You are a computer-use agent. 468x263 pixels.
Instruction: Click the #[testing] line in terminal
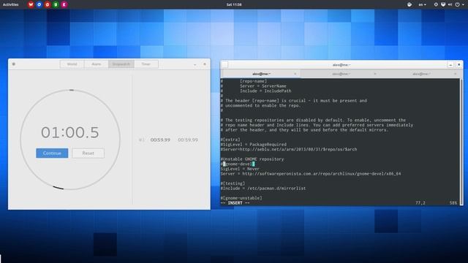pyautogui.click(x=233, y=183)
